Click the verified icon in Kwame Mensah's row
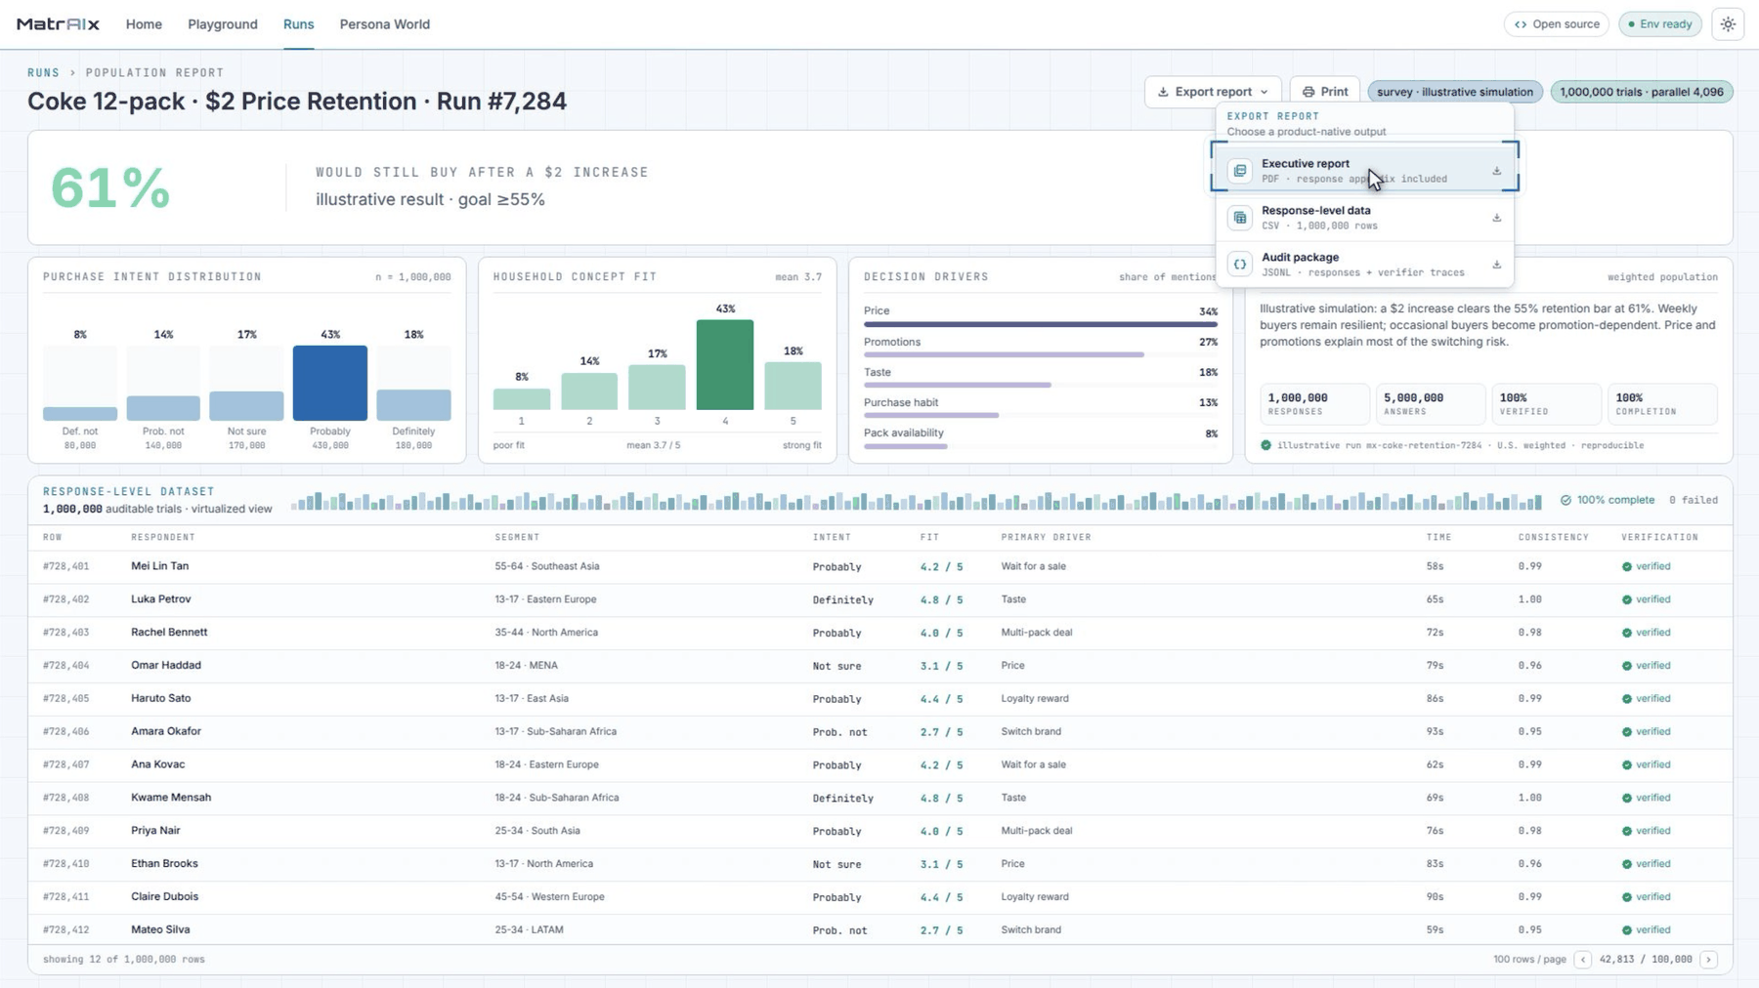 point(1627,798)
